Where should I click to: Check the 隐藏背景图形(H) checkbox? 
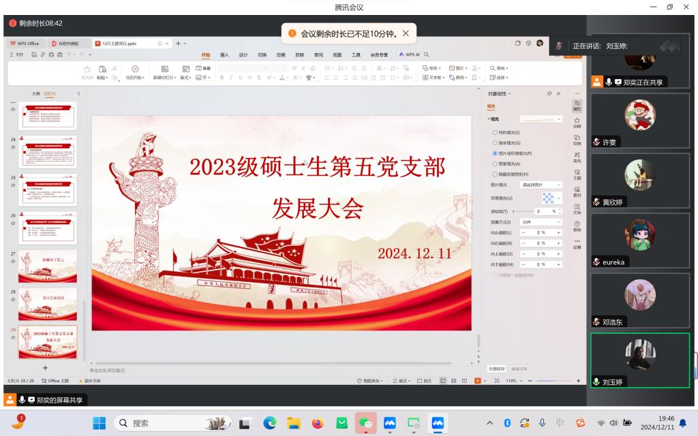495,174
